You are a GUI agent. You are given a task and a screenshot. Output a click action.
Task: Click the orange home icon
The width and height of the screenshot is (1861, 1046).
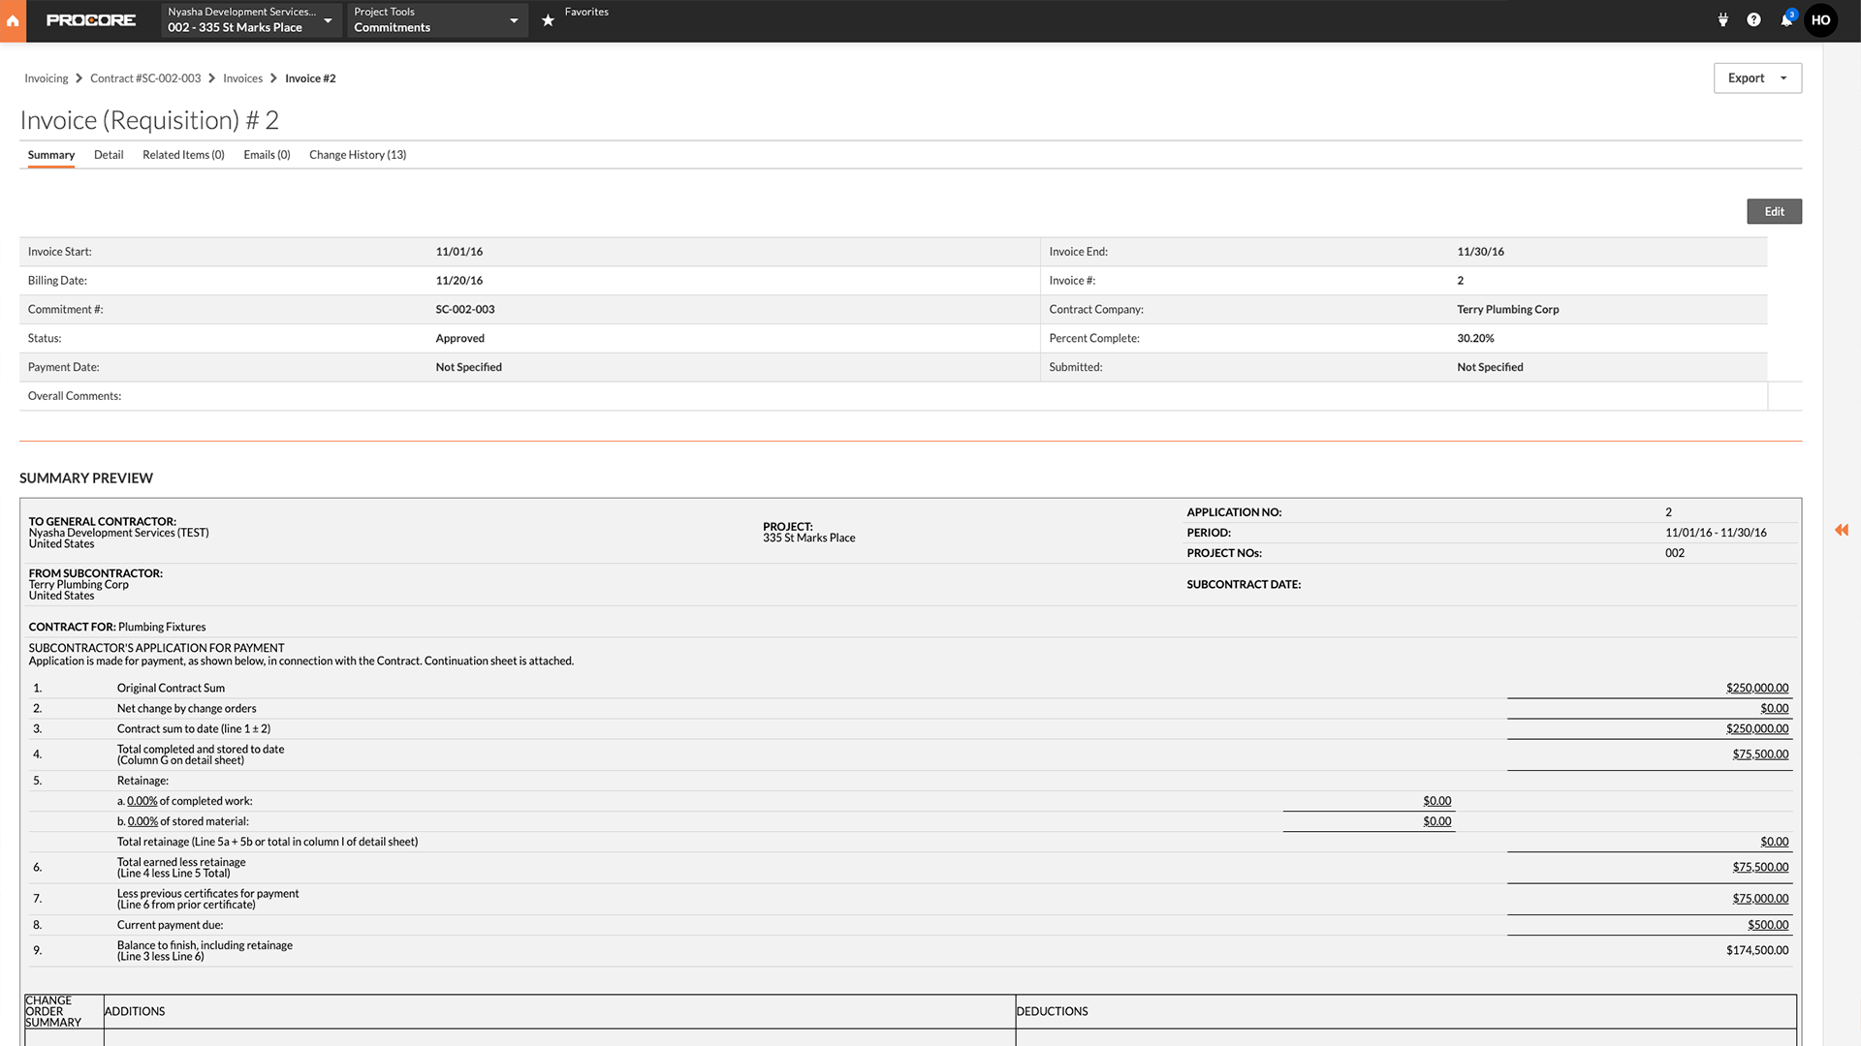pyautogui.click(x=13, y=19)
